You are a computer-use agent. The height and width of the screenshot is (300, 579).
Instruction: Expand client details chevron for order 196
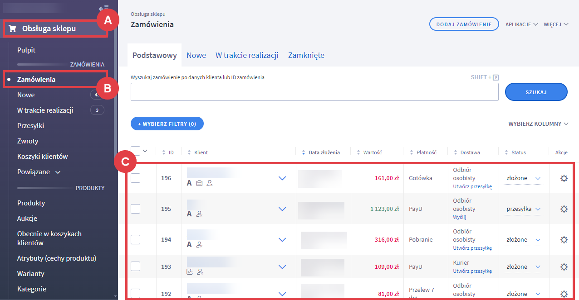282,178
